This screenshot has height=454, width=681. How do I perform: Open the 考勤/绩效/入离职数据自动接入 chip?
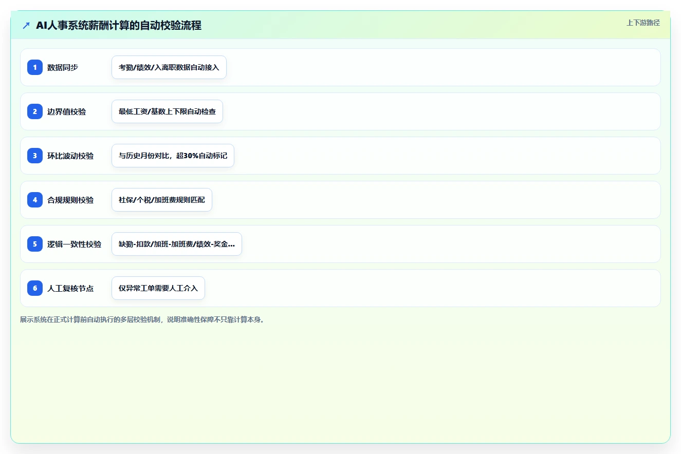pos(169,67)
